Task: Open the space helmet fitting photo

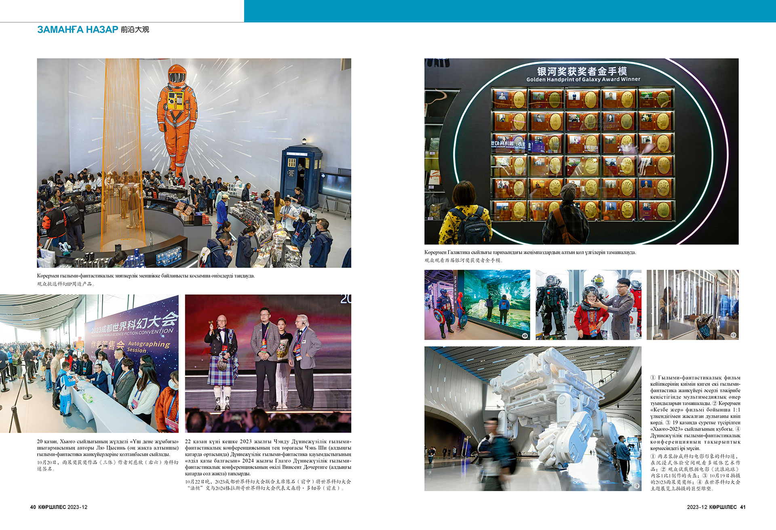Action: (x=588, y=305)
